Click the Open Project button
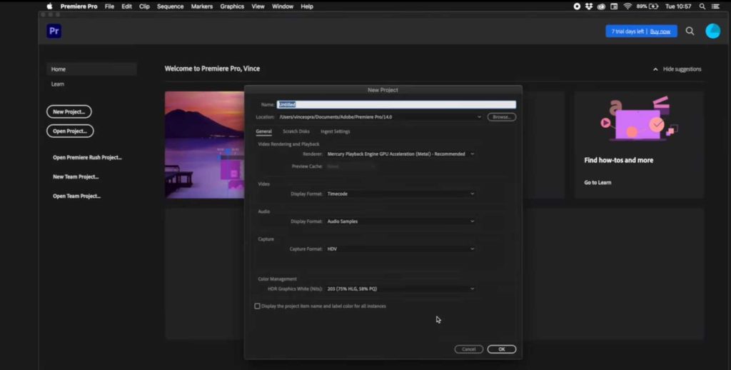 click(x=70, y=131)
